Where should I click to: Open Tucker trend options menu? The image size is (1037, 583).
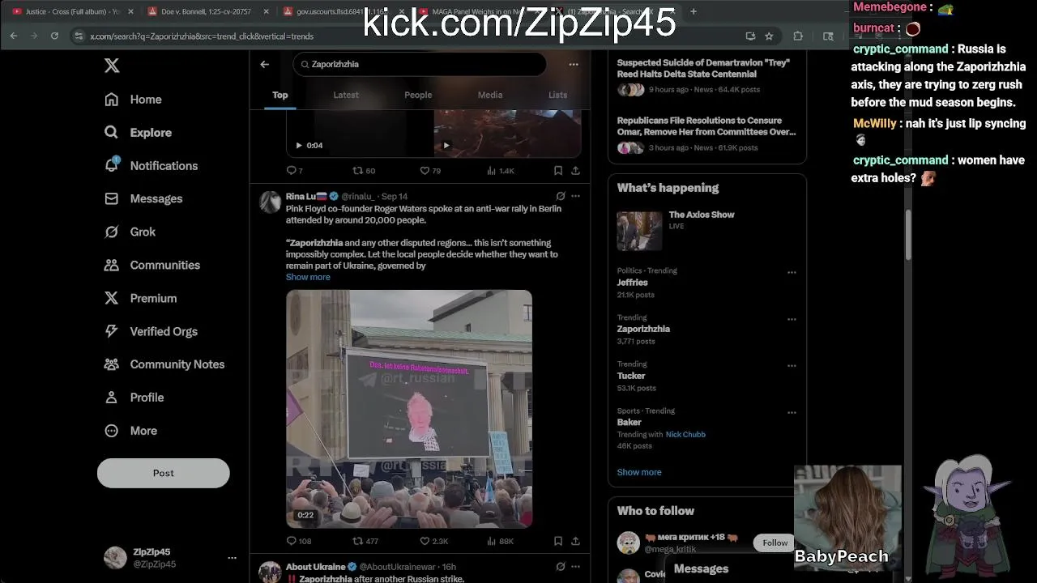click(792, 366)
